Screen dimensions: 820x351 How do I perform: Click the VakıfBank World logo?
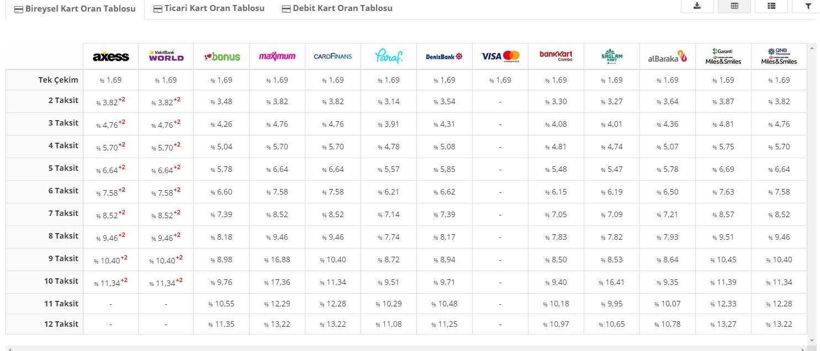coord(166,56)
